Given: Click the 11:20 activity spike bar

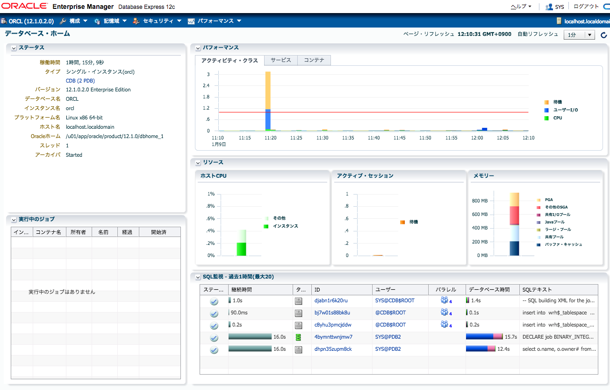Looking at the screenshot, I should (268, 101).
